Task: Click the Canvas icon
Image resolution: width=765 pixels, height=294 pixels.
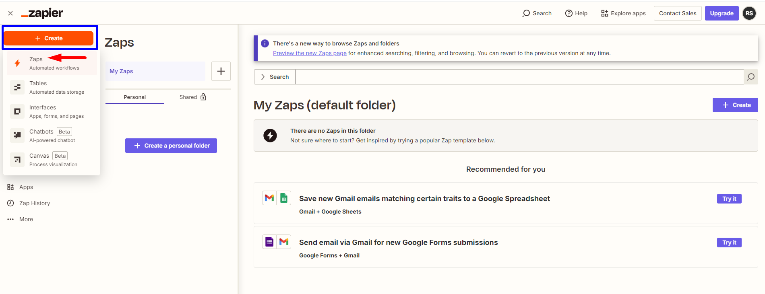Action: [17, 160]
